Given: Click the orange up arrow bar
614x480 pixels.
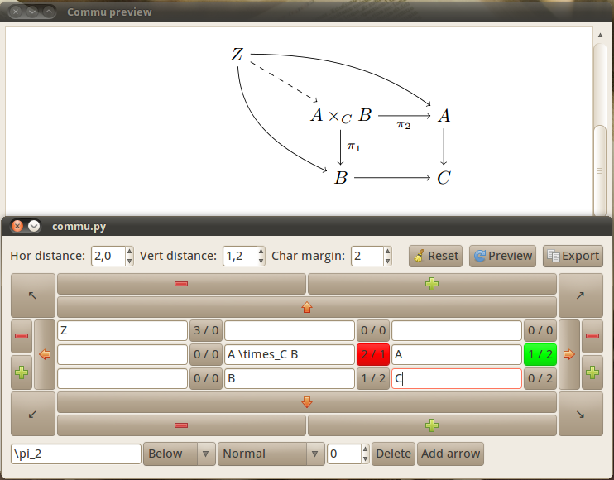Looking at the screenshot, I should pos(307,307).
